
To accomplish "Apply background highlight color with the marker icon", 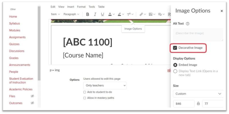I will pos(119,14).
